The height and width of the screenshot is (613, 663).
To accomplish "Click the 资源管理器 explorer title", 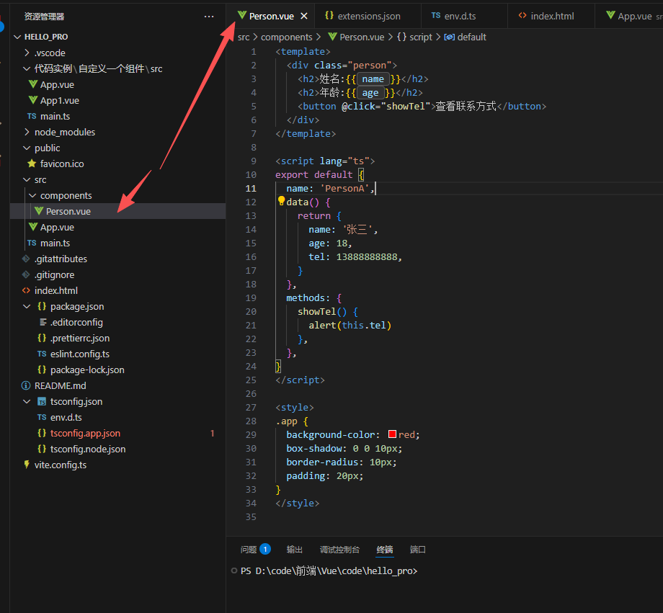I will click(44, 17).
